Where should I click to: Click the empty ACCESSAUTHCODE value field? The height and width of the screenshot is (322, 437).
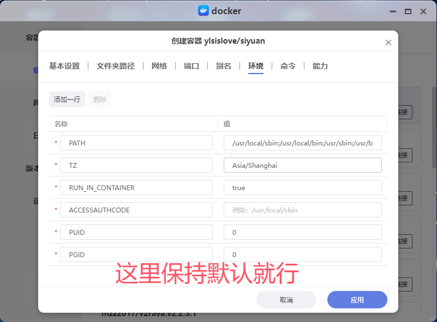click(302, 210)
